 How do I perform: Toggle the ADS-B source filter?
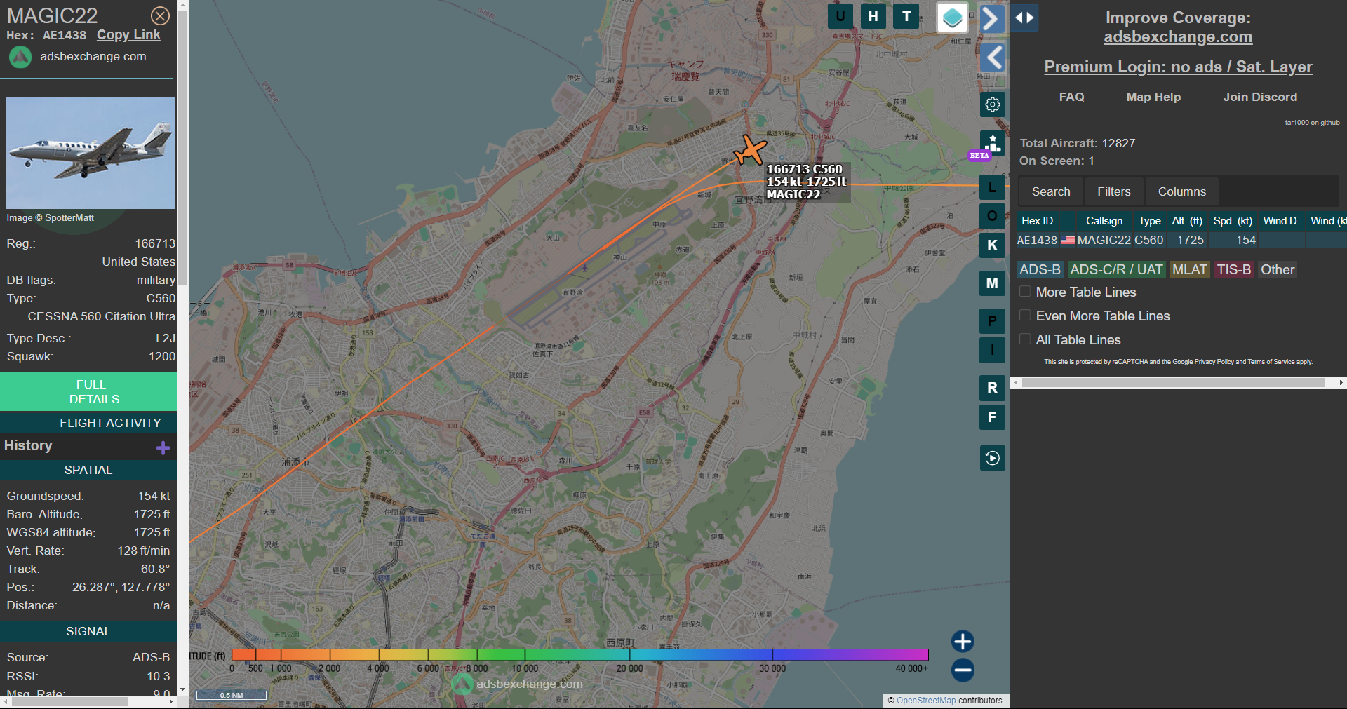pos(1040,269)
